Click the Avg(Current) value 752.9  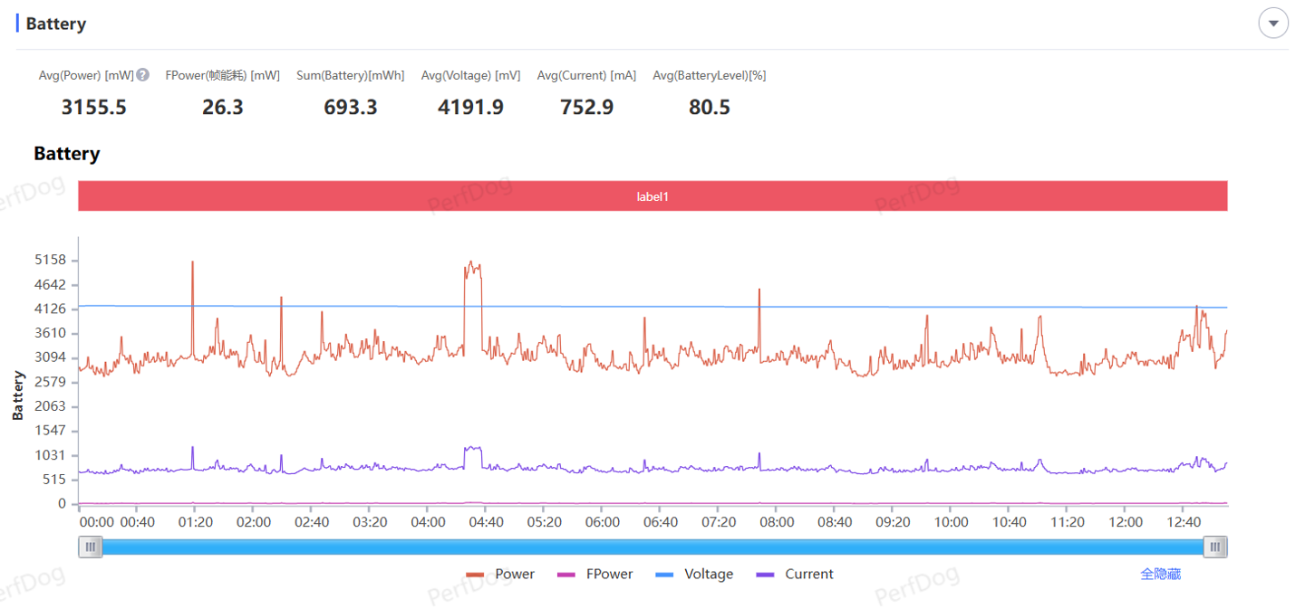[586, 108]
